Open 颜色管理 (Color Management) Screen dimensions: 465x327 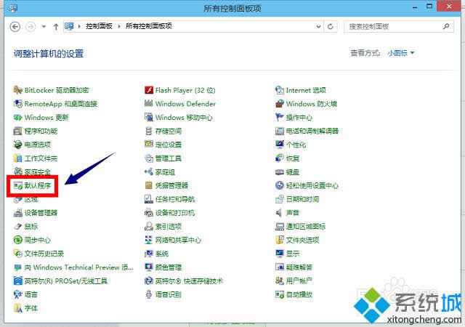click(x=168, y=267)
